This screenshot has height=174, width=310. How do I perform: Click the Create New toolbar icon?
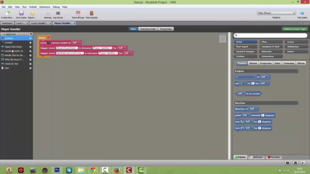coord(8,13)
